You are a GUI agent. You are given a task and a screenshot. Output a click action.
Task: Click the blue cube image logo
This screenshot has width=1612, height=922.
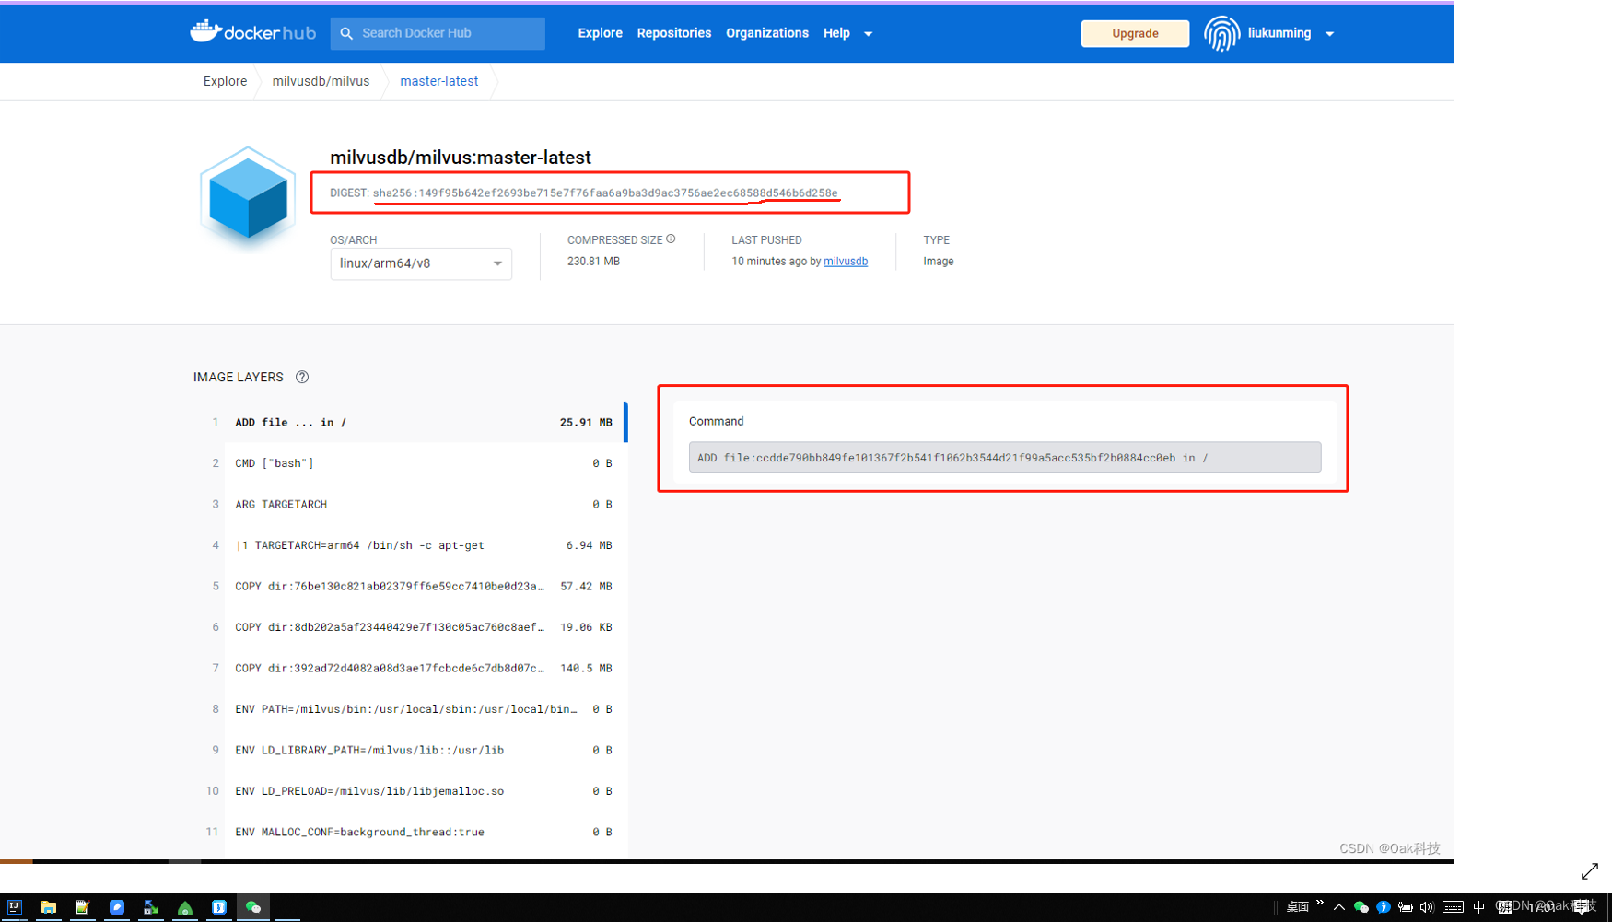click(248, 197)
